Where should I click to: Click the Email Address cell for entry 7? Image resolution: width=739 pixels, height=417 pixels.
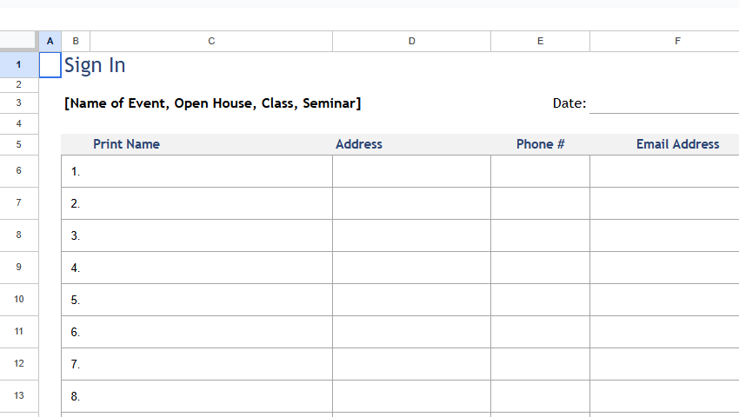point(664,364)
